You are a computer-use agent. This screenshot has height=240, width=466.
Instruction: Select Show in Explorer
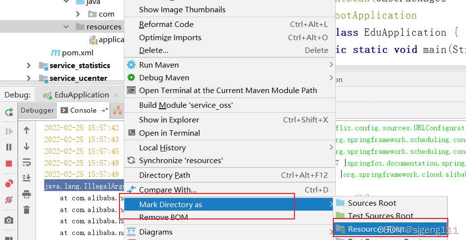click(230, 120)
